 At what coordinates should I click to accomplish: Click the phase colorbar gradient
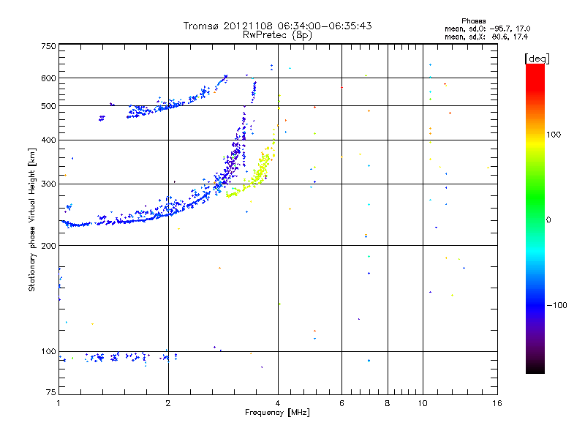[535, 218]
